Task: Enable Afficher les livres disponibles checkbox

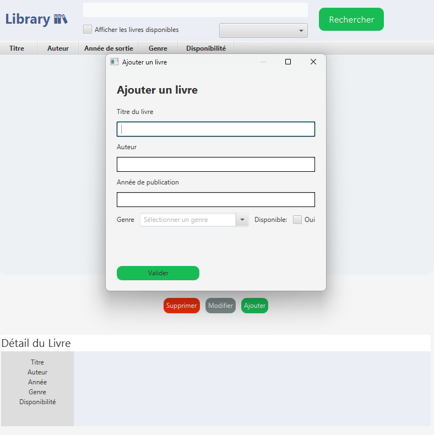Action: point(88,29)
